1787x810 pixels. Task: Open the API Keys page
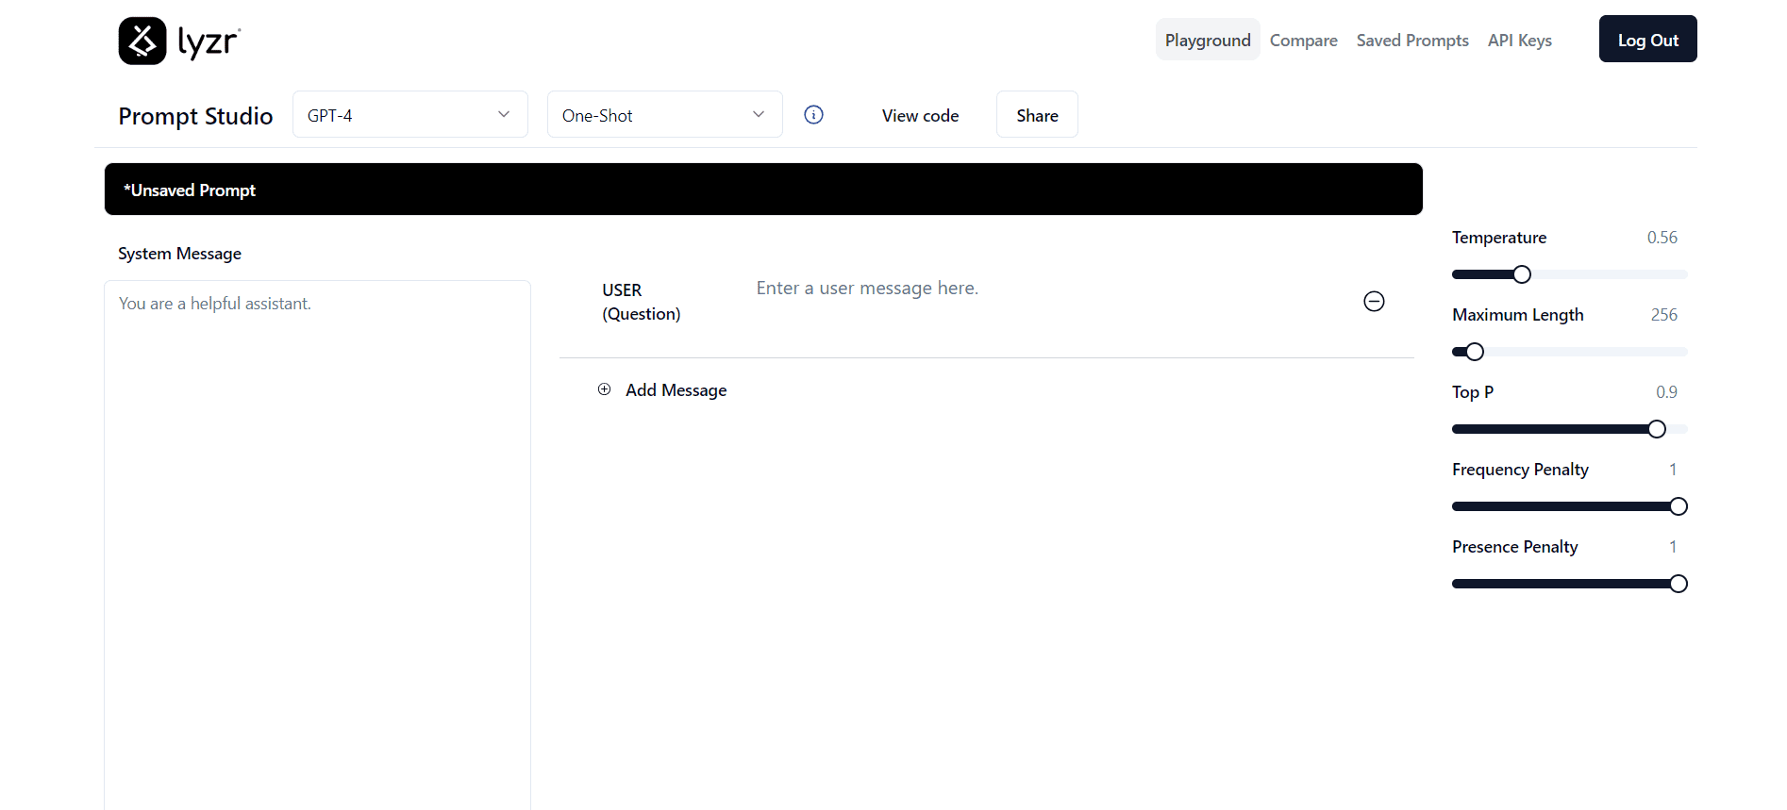[x=1519, y=41]
